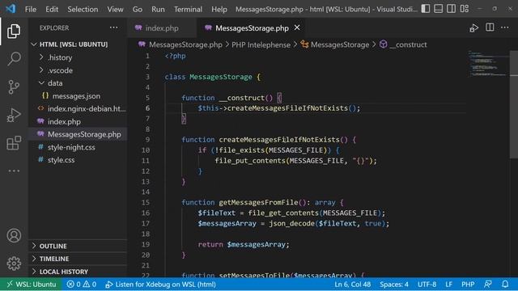Open Run and Debug view
Viewport: 518px width, 291px height.
point(14,115)
